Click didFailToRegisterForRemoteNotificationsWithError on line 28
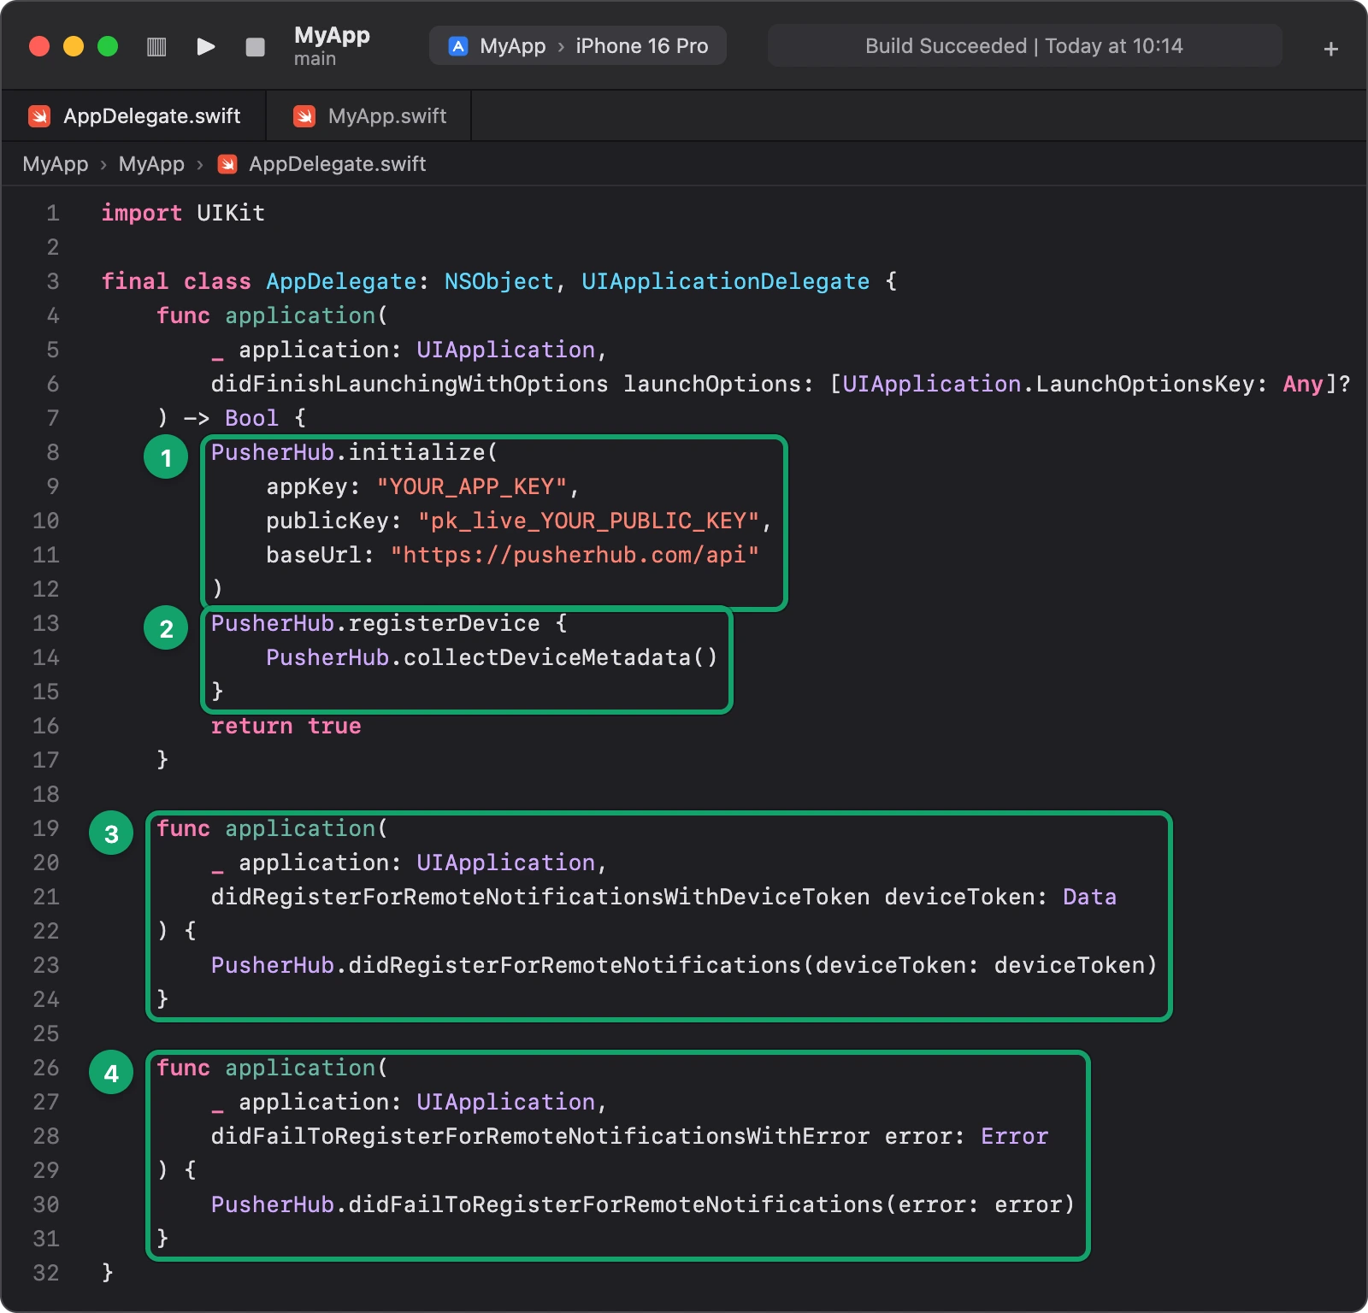Image resolution: width=1368 pixels, height=1313 pixels. pos(540,1136)
